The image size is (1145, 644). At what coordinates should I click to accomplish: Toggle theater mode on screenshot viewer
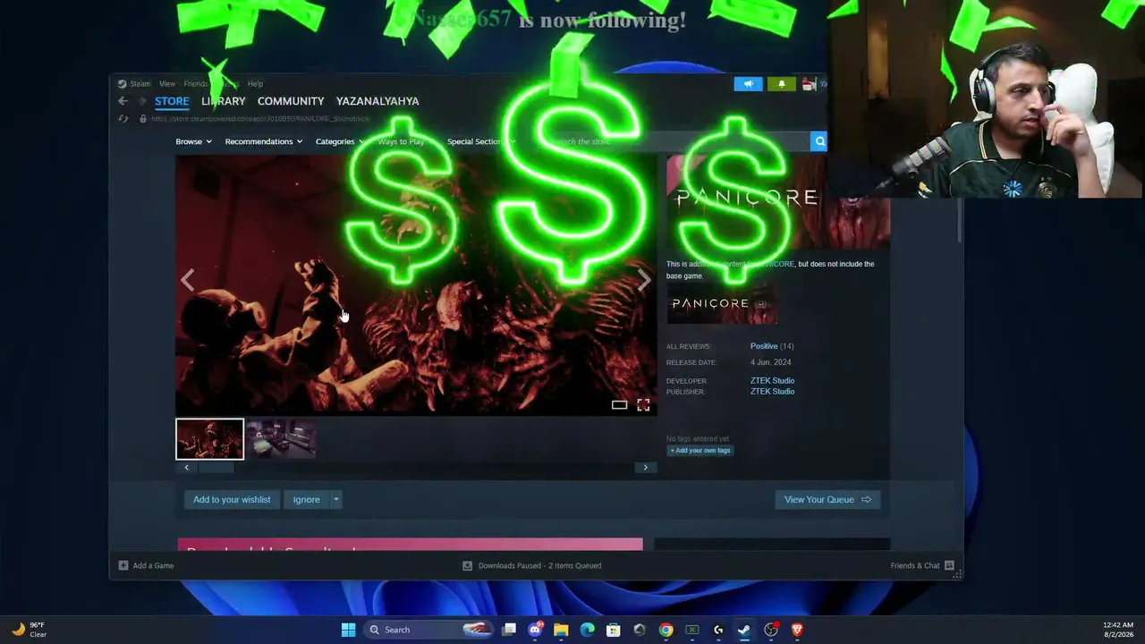point(619,405)
